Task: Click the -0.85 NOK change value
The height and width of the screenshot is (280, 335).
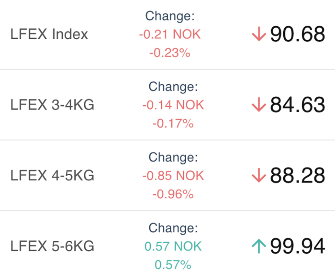Action: (x=173, y=176)
